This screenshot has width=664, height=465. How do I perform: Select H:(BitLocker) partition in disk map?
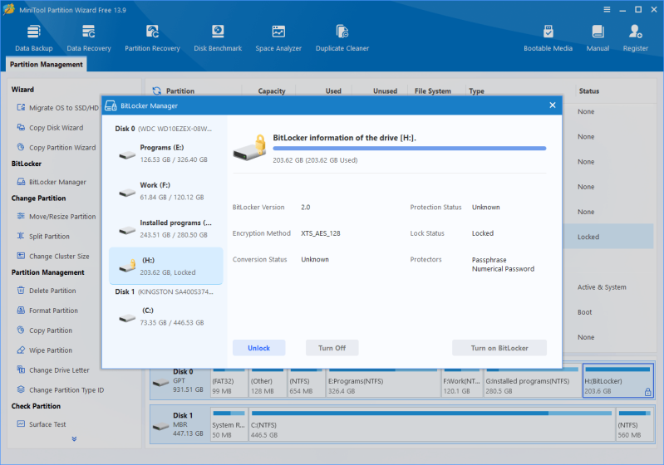618,382
